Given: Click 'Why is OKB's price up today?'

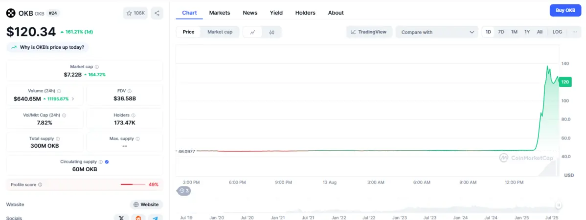Looking at the screenshot, I should 47,47.
